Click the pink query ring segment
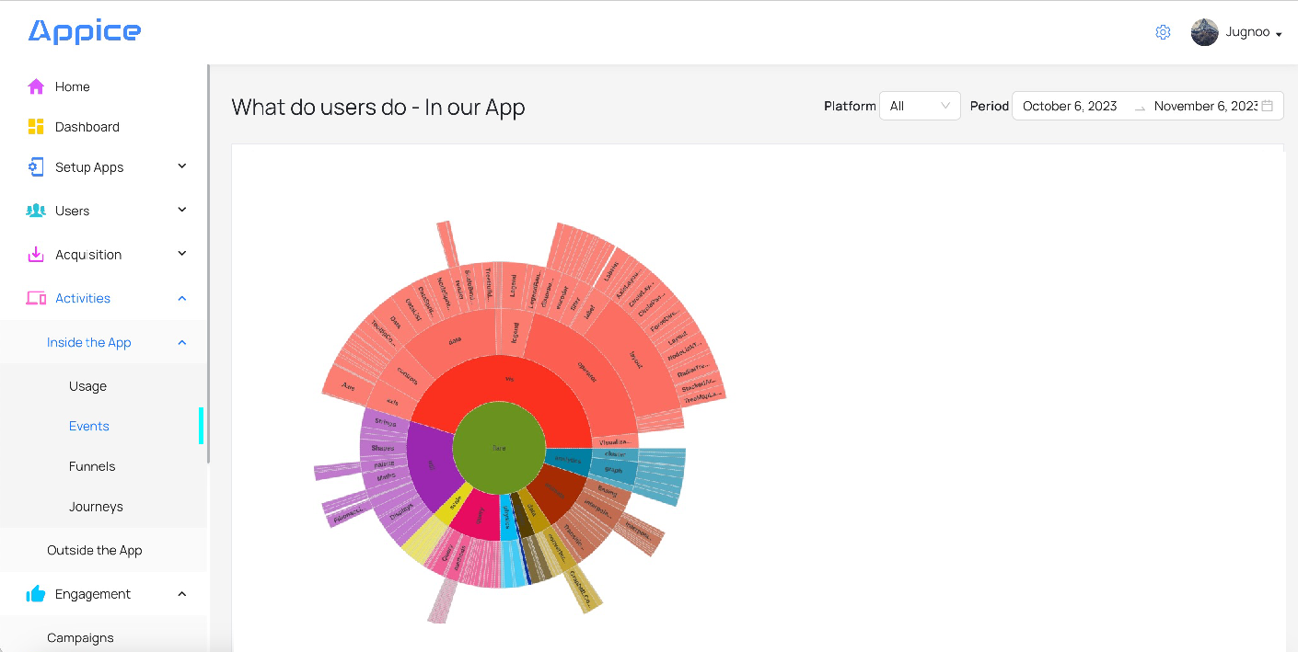The width and height of the screenshot is (1298, 652). click(x=481, y=516)
